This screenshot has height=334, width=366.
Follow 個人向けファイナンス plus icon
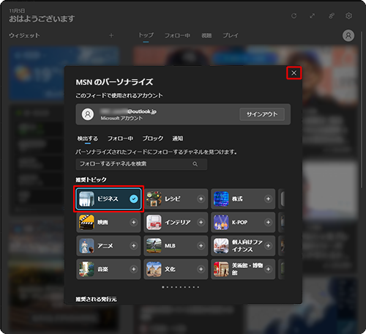pyautogui.click(x=268, y=246)
